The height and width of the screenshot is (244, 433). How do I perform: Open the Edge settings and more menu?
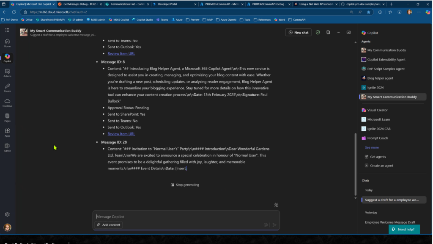(419, 12)
